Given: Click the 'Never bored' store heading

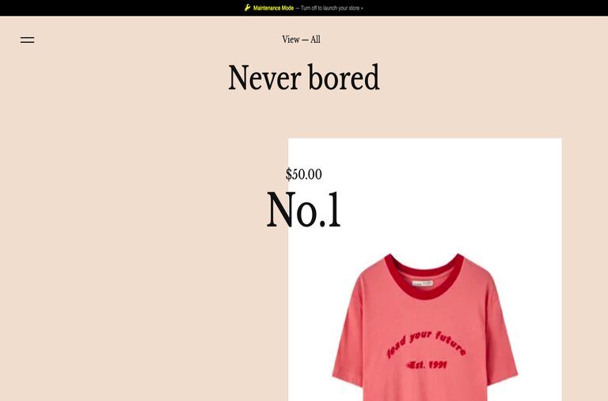Looking at the screenshot, I should (304, 78).
